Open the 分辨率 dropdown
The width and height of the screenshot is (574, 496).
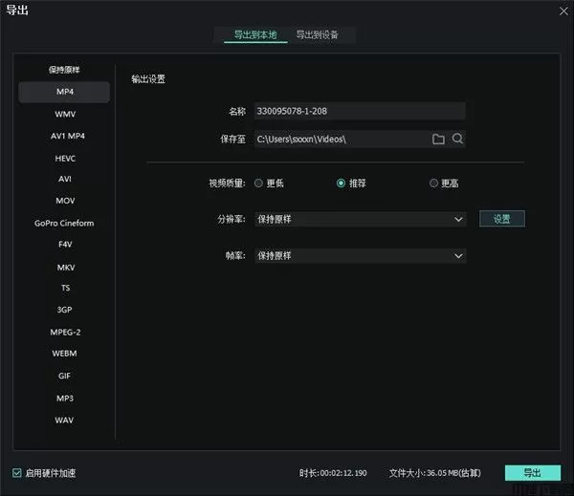point(361,219)
